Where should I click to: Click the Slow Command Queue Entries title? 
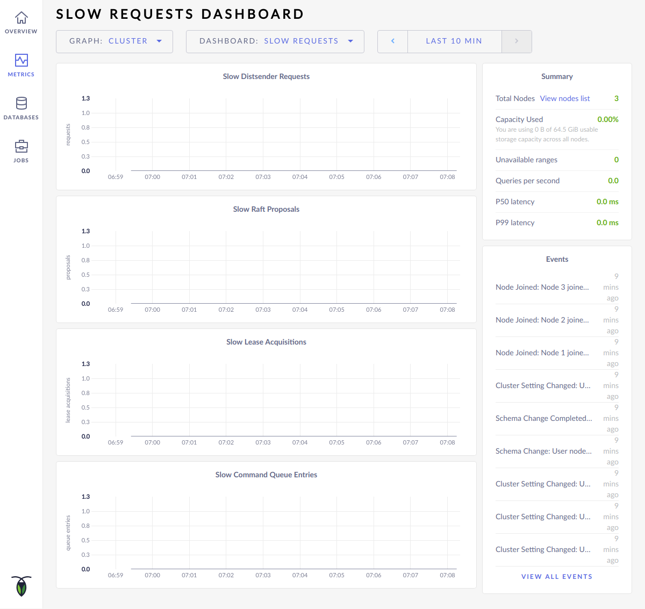tap(266, 475)
